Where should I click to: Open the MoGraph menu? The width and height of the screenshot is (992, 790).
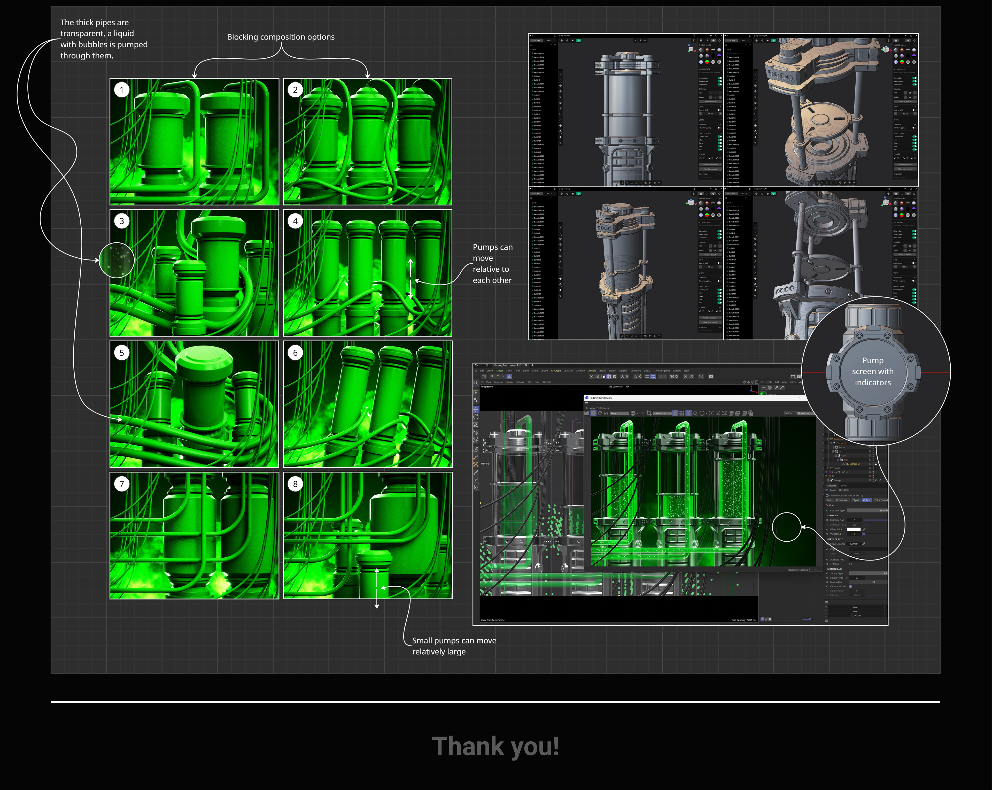tap(556, 371)
